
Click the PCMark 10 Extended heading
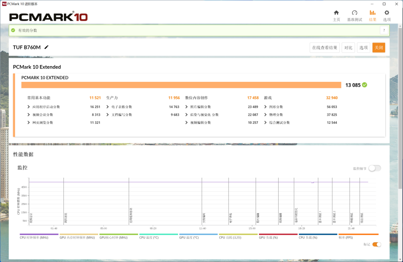coord(37,67)
